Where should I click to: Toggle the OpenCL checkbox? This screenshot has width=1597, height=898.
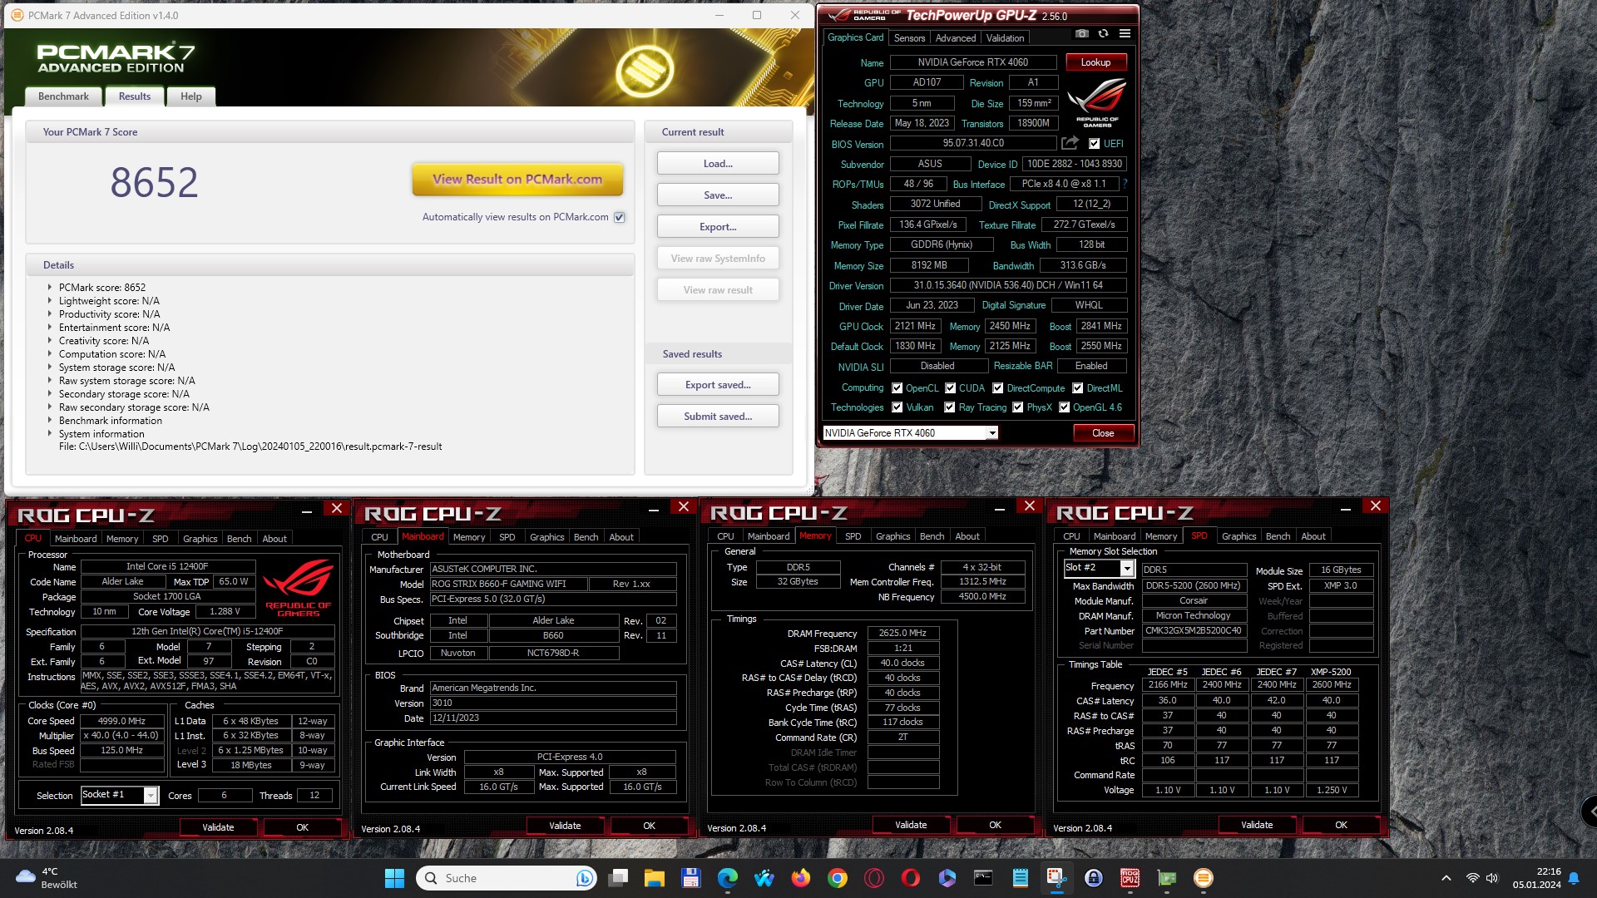897,388
